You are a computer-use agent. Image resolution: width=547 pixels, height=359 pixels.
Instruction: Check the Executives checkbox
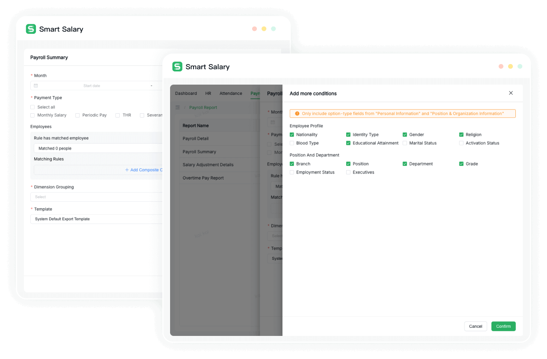pyautogui.click(x=348, y=172)
